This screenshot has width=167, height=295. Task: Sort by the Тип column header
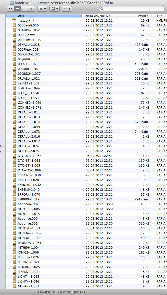[x=160, y=16]
